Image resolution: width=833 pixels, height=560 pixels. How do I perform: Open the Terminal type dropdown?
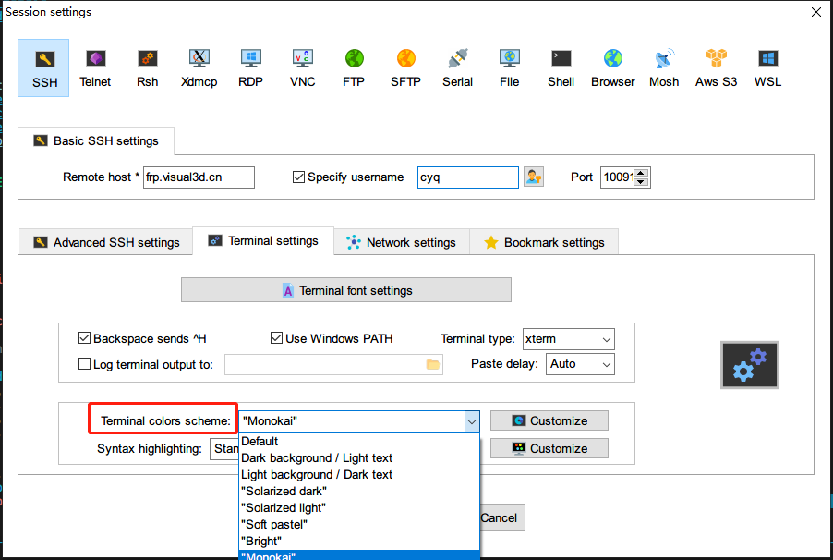pyautogui.click(x=605, y=338)
